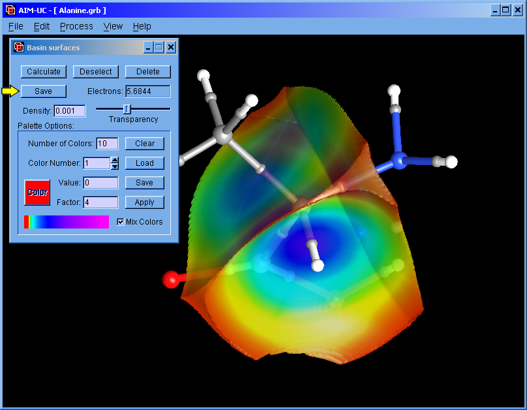
Task: Maximize the Basin surfaces panel
Action: [x=158, y=48]
